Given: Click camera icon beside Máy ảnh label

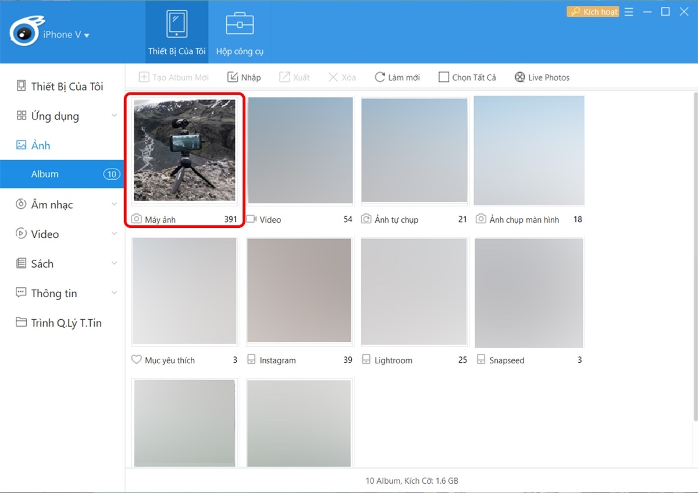Looking at the screenshot, I should 136,219.
